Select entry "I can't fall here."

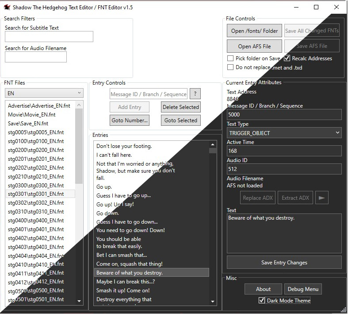tap(152, 155)
